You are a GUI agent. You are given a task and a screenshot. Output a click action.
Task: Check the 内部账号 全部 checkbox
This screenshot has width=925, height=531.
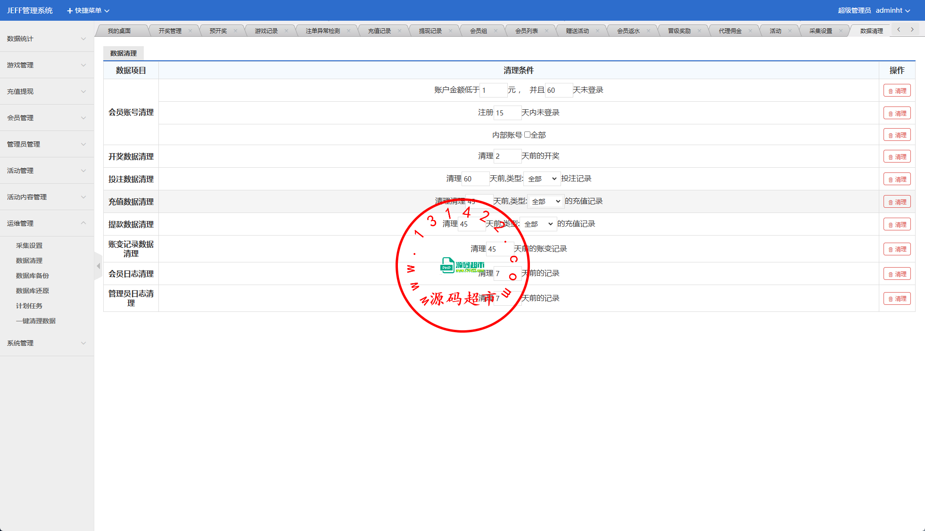[527, 135]
